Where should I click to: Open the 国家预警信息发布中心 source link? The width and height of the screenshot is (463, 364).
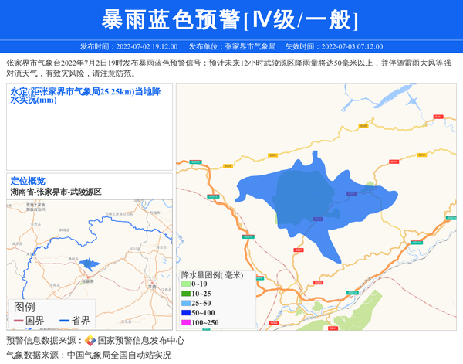point(141,341)
